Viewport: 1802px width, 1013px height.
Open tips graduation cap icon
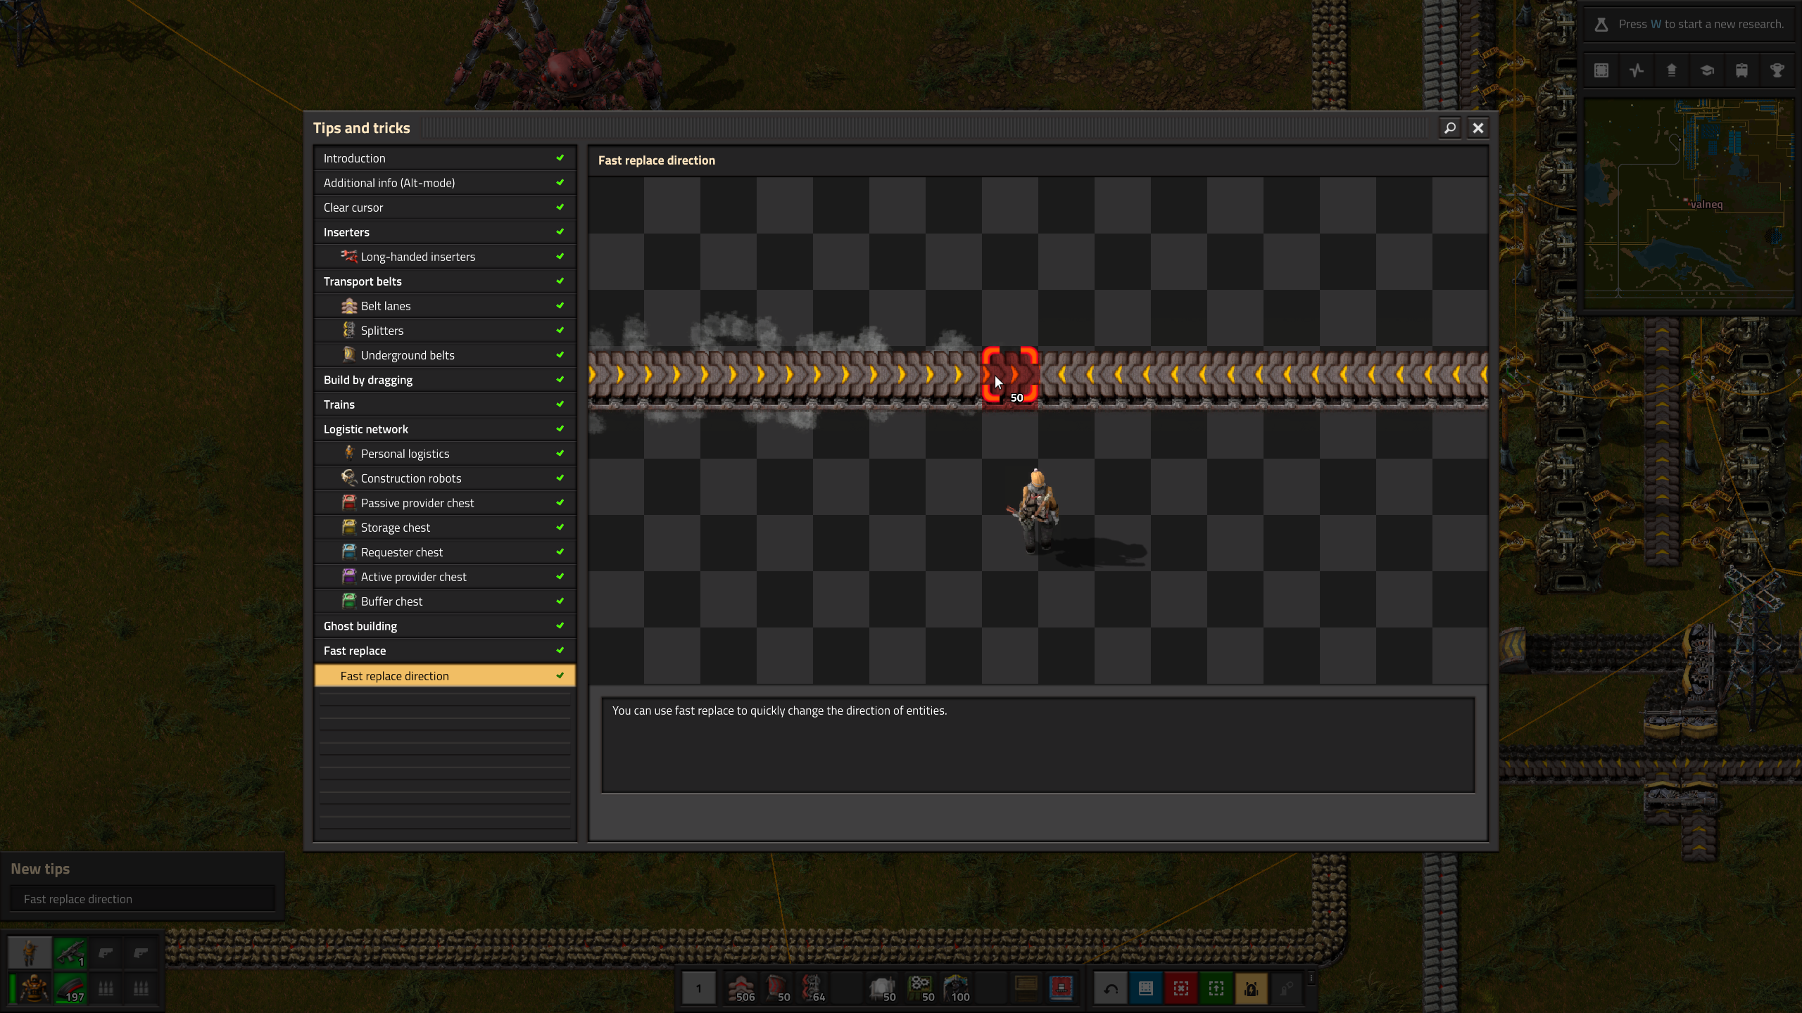[x=1707, y=70]
